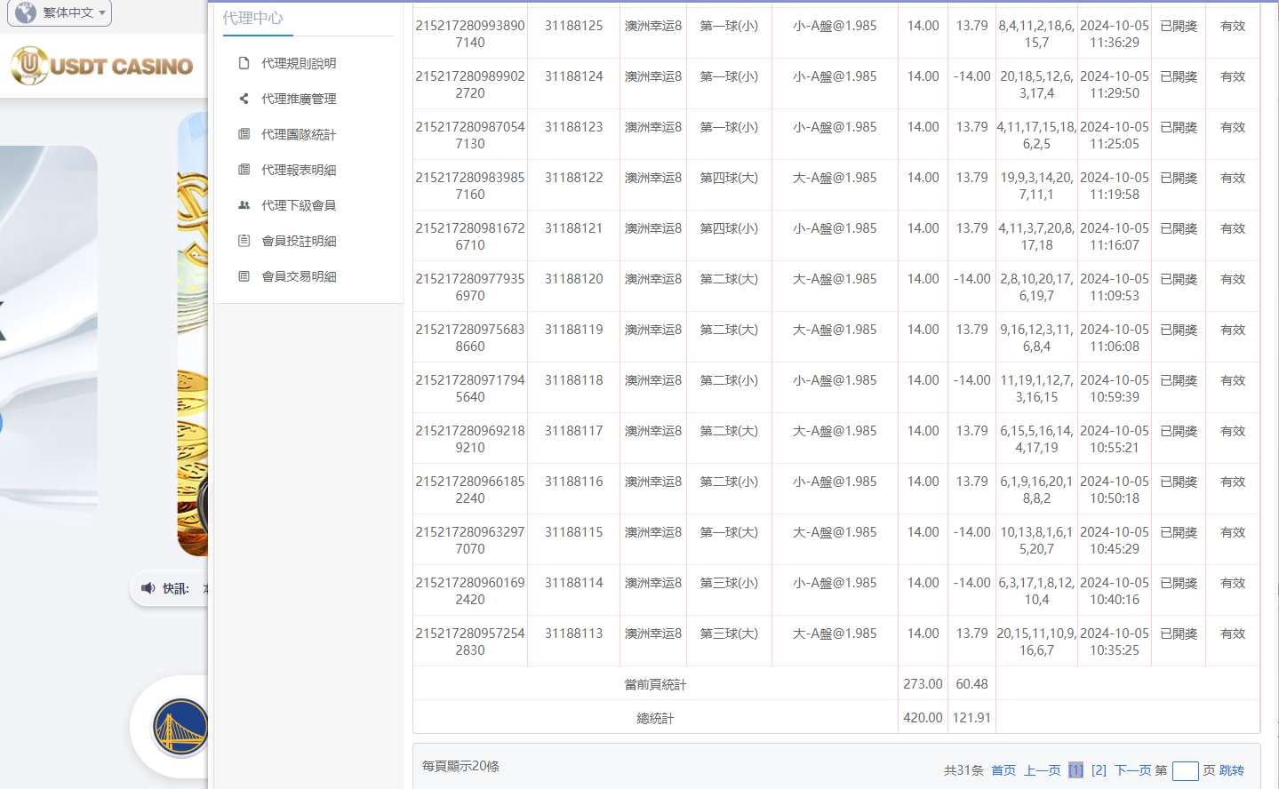Click 下一页 next page link
This screenshot has height=789, width=1279.
[1132, 770]
